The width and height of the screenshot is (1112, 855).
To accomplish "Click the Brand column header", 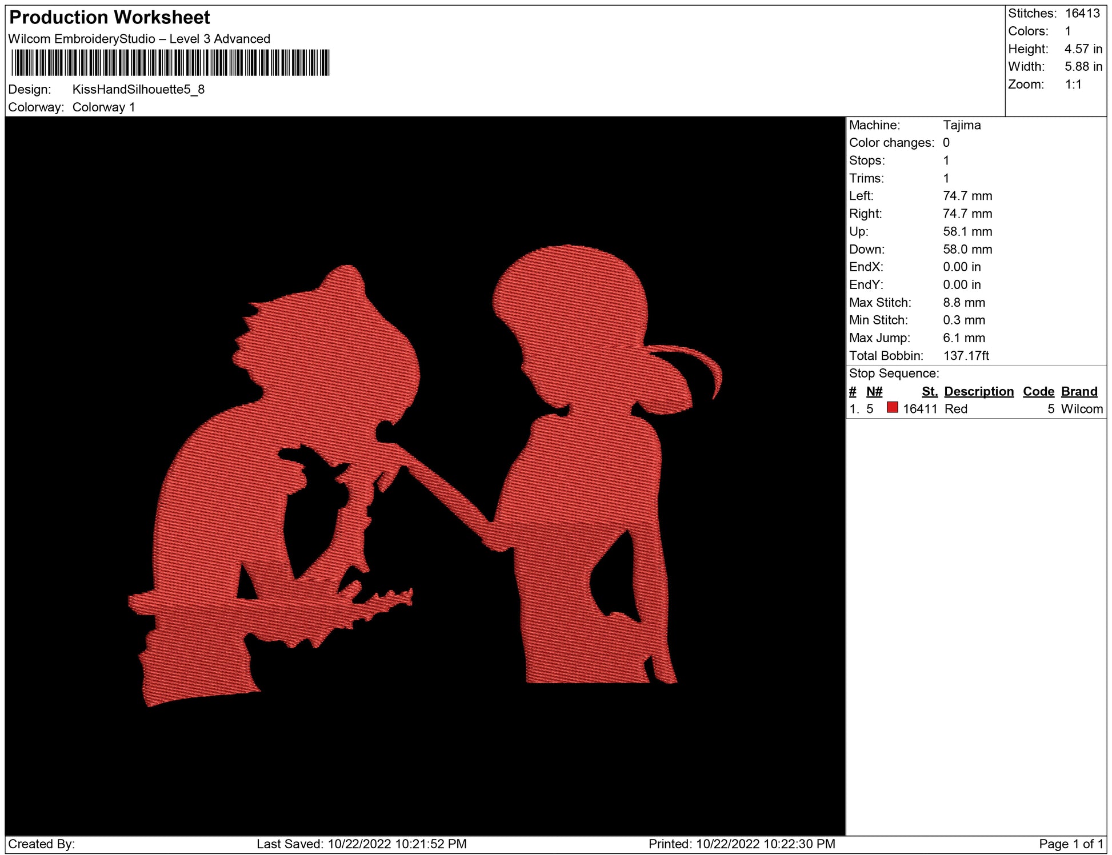I will (1079, 391).
